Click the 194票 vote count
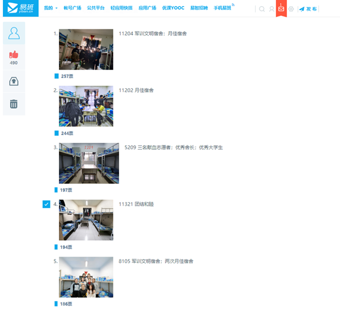Viewport: 340px width, 311px height. pos(66,247)
